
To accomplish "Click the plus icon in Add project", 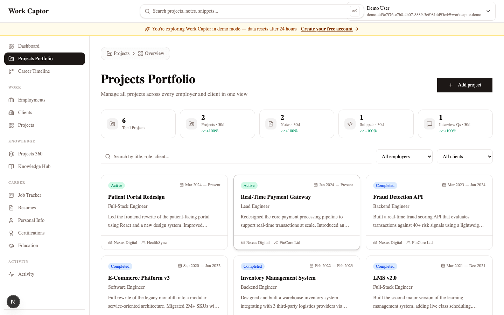I will (x=451, y=85).
